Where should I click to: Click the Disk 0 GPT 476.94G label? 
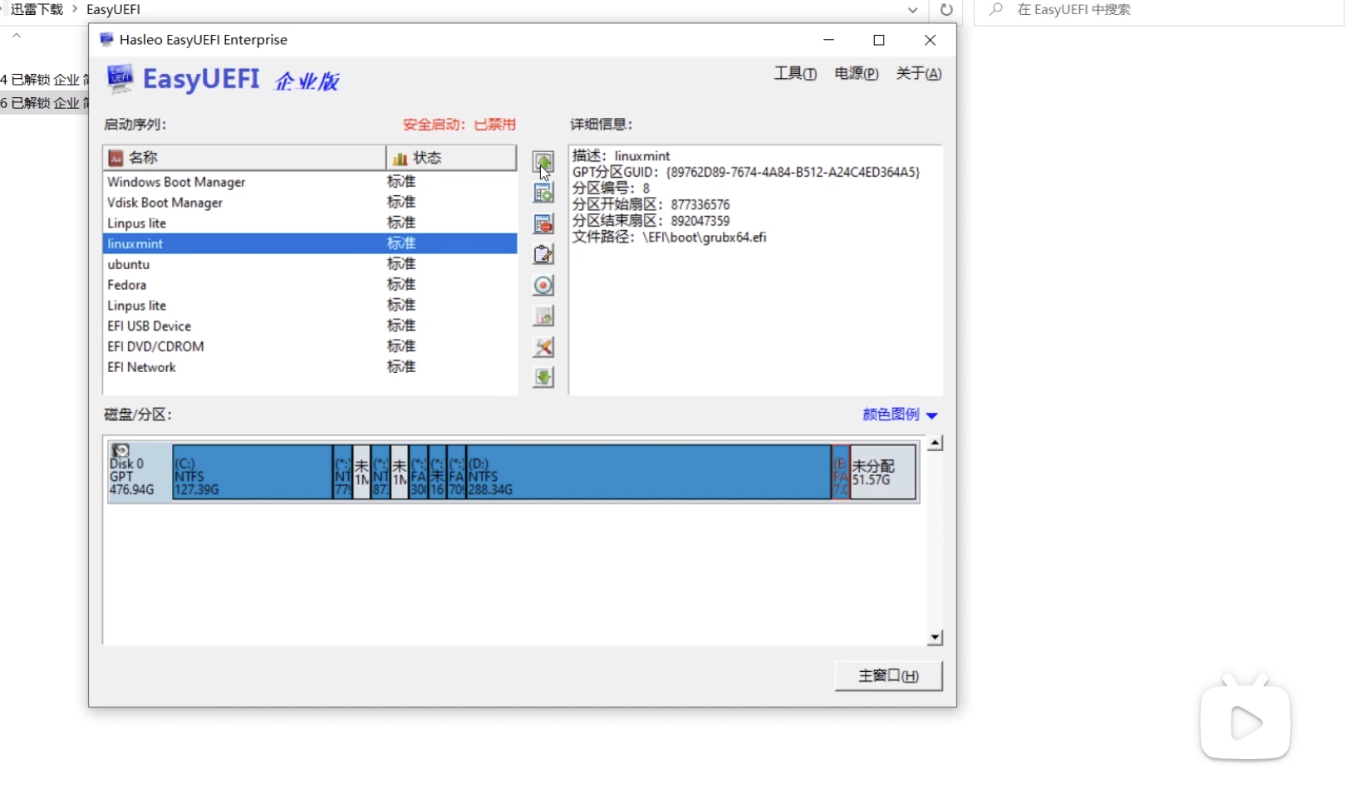[132, 477]
